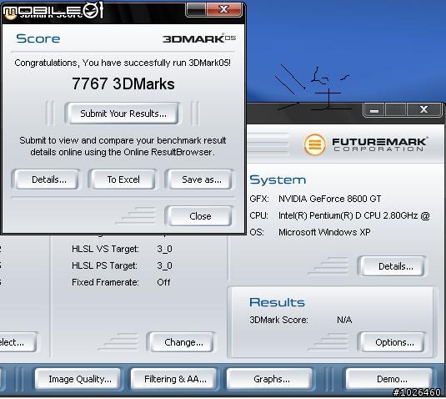Click the HLSL PS Target 3_0 value
Viewport: 446px width, 399px height.
[164, 265]
